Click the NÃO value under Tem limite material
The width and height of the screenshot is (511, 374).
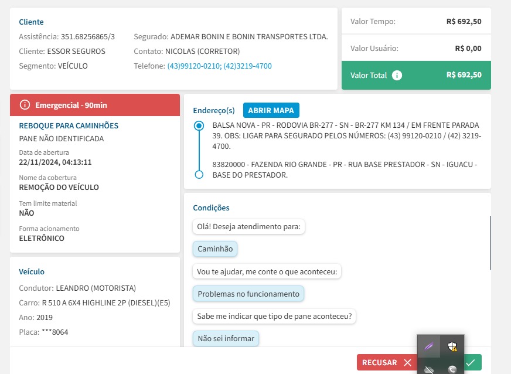(x=26, y=213)
